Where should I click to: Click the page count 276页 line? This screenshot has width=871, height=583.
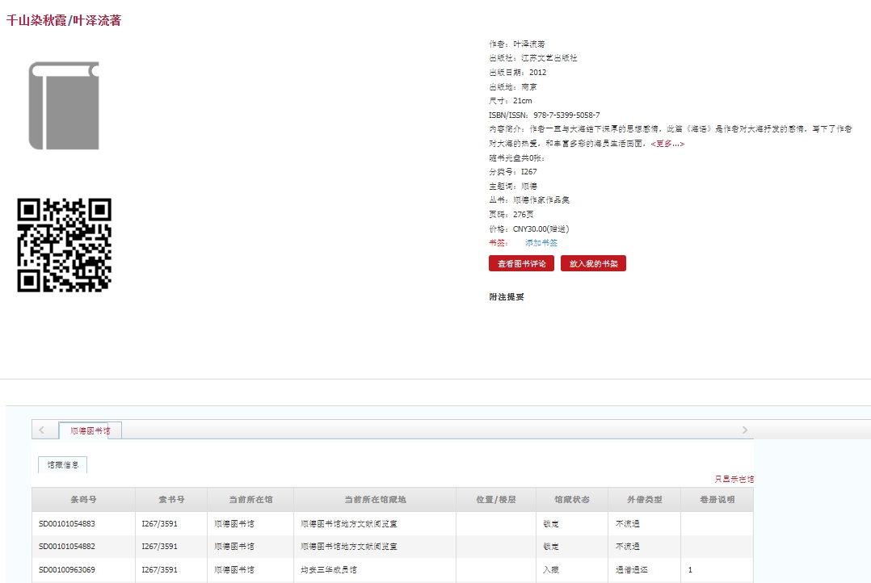point(511,214)
